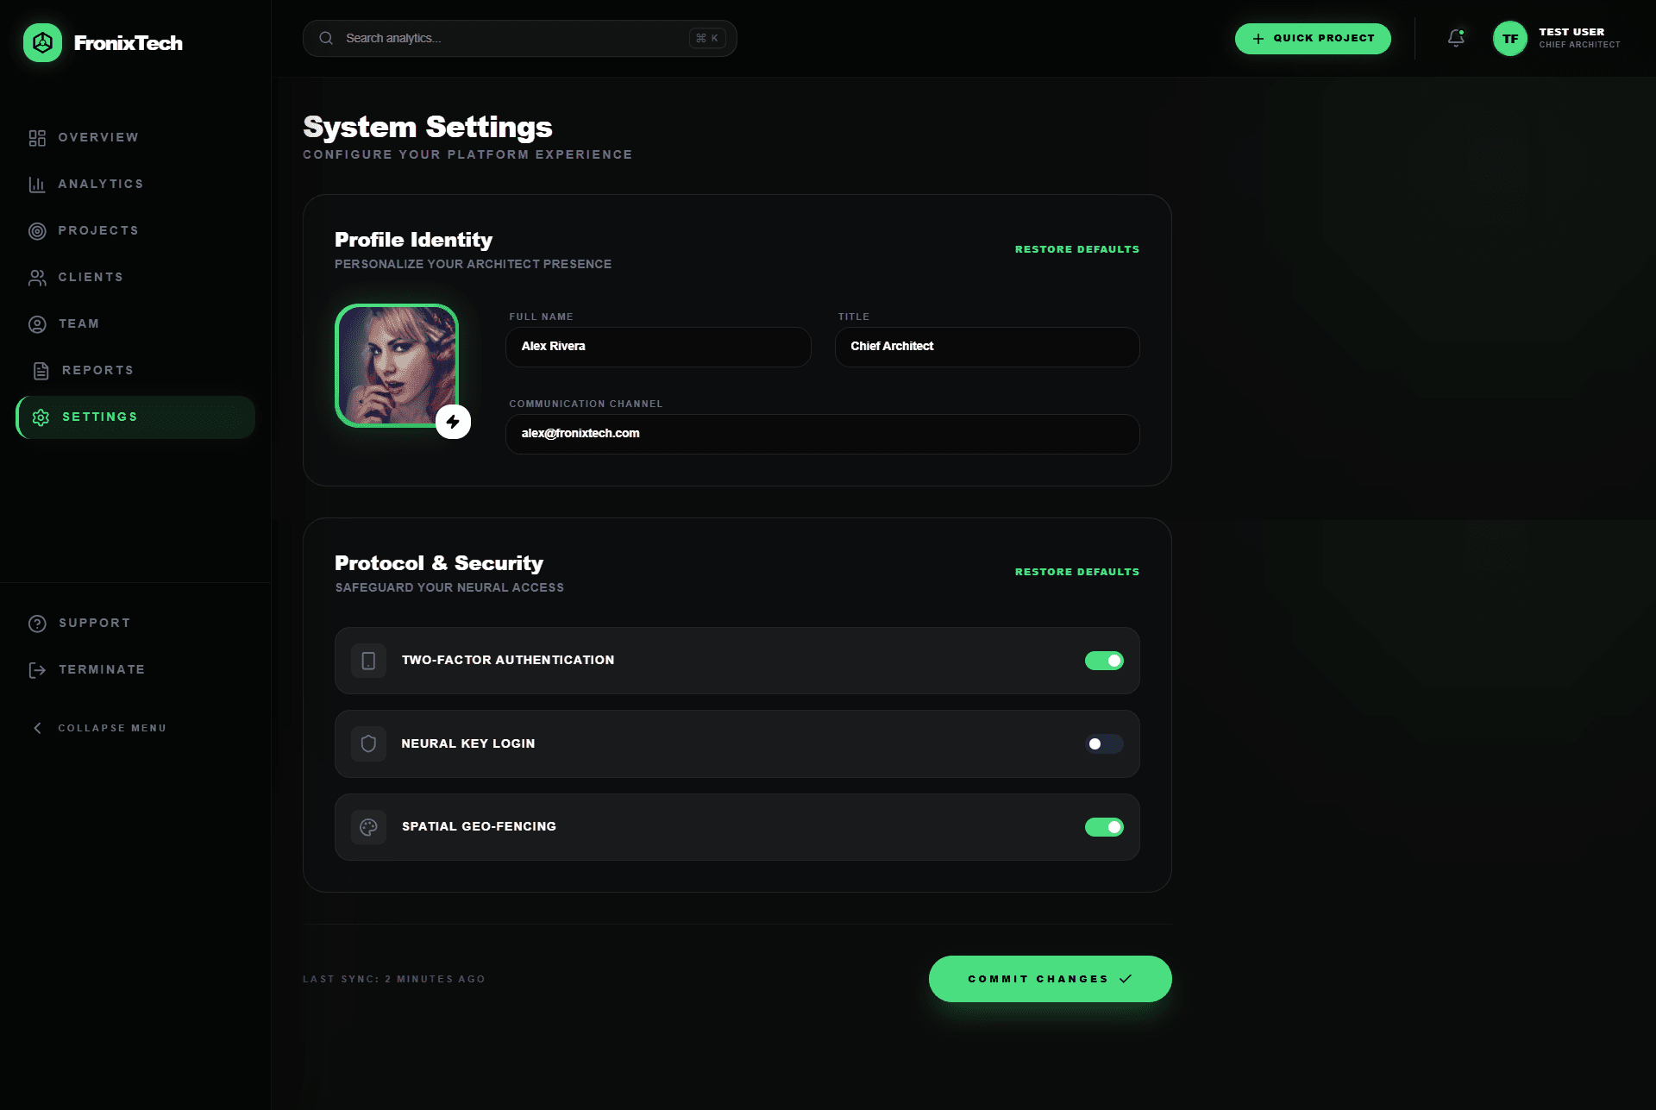Restore defaults for Protocol & Security
The height and width of the screenshot is (1110, 1656).
(x=1076, y=572)
